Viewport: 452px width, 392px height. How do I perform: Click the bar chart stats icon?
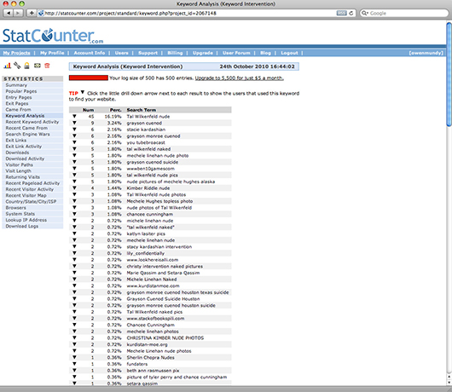[7, 66]
